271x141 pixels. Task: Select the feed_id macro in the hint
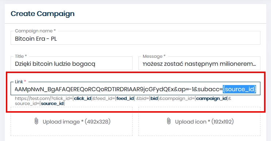coord(125,98)
